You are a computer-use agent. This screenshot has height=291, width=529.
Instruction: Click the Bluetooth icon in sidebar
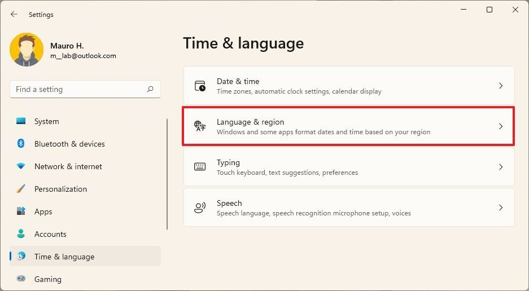[x=21, y=144]
